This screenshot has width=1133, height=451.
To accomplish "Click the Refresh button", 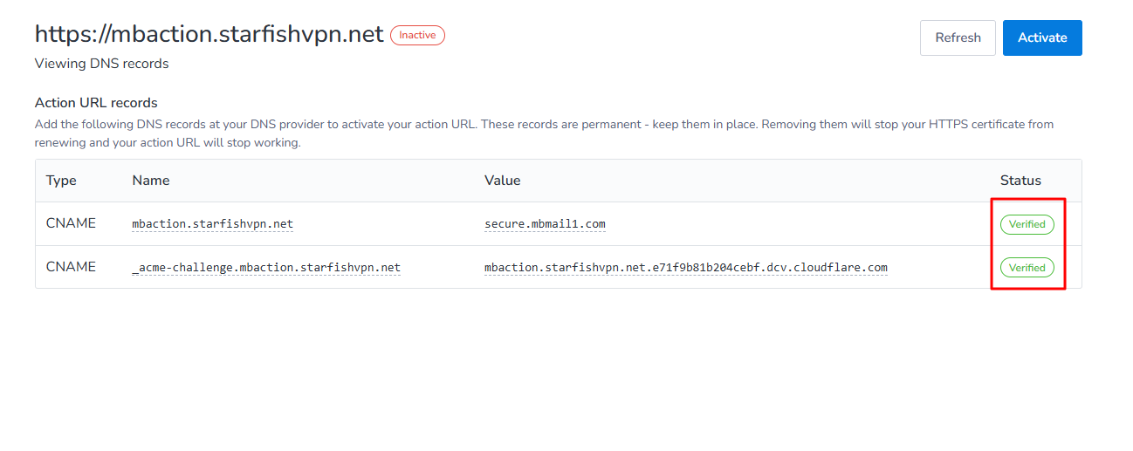I will (x=958, y=38).
